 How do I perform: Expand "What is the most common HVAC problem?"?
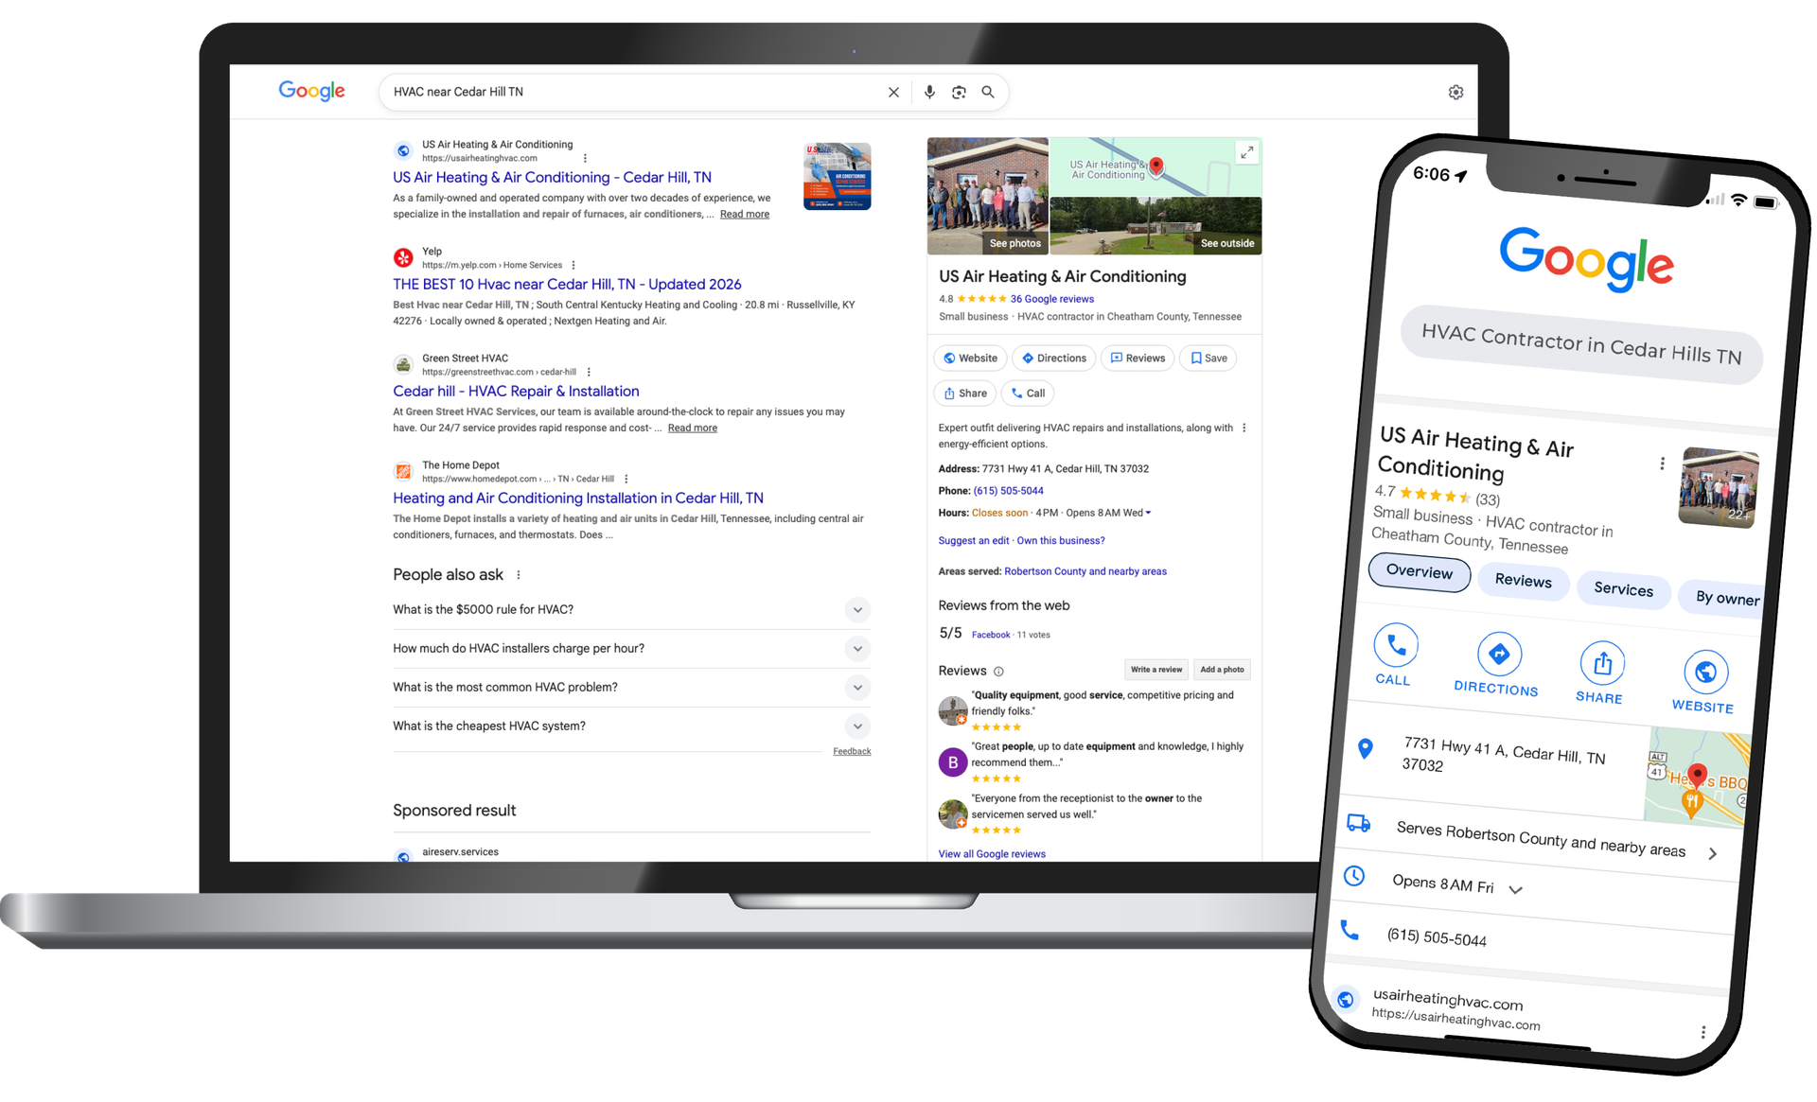[857, 688]
